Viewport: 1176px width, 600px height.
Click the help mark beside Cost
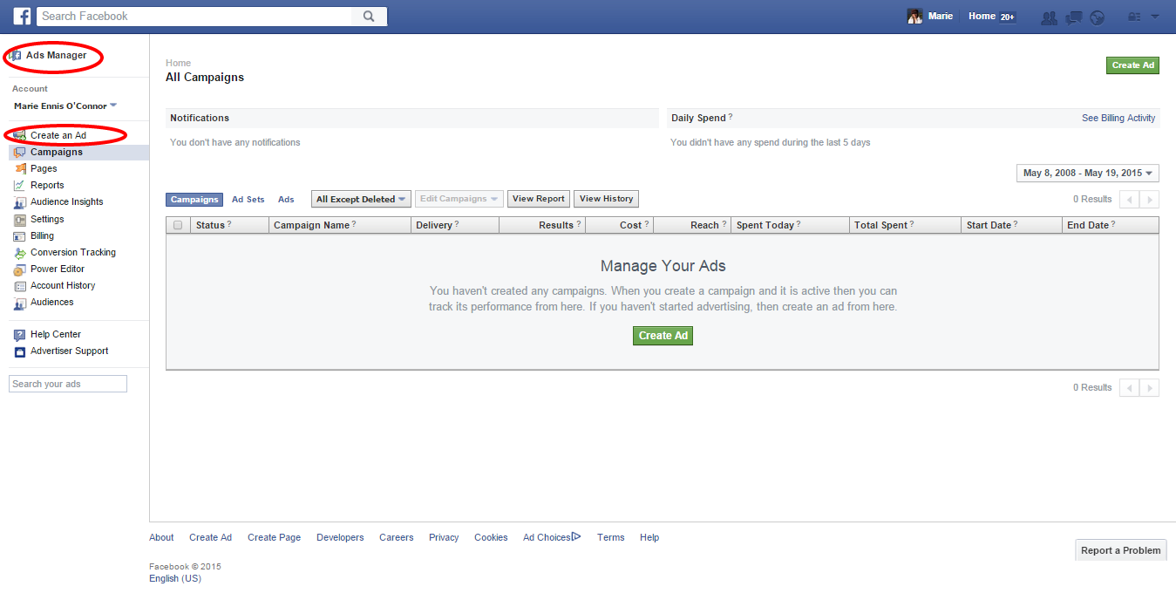[647, 224]
